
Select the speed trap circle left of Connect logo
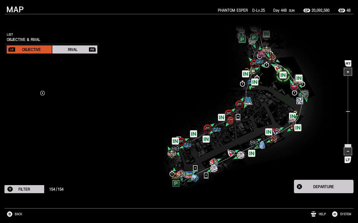[x=239, y=105]
